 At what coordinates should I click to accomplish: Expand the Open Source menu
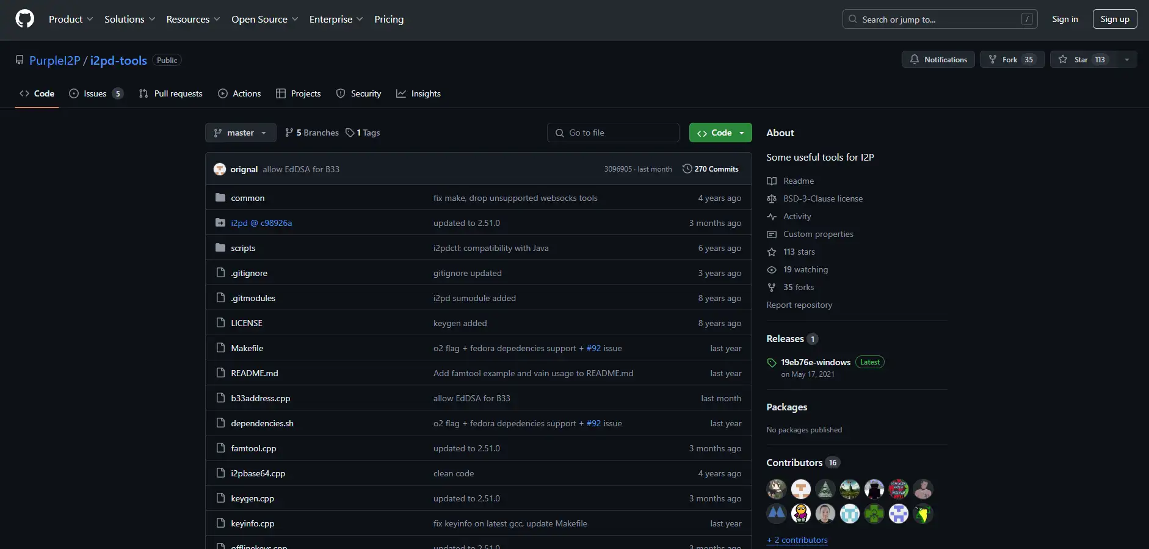point(264,19)
